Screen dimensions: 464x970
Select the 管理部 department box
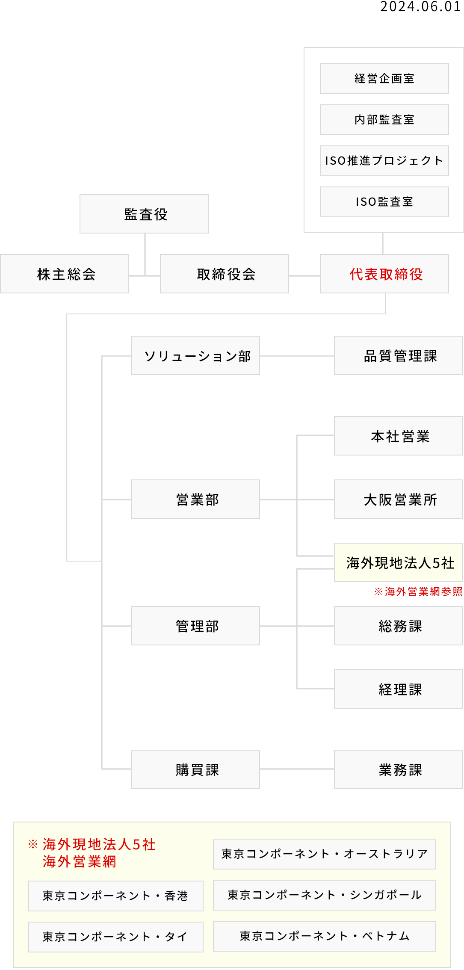pos(195,626)
